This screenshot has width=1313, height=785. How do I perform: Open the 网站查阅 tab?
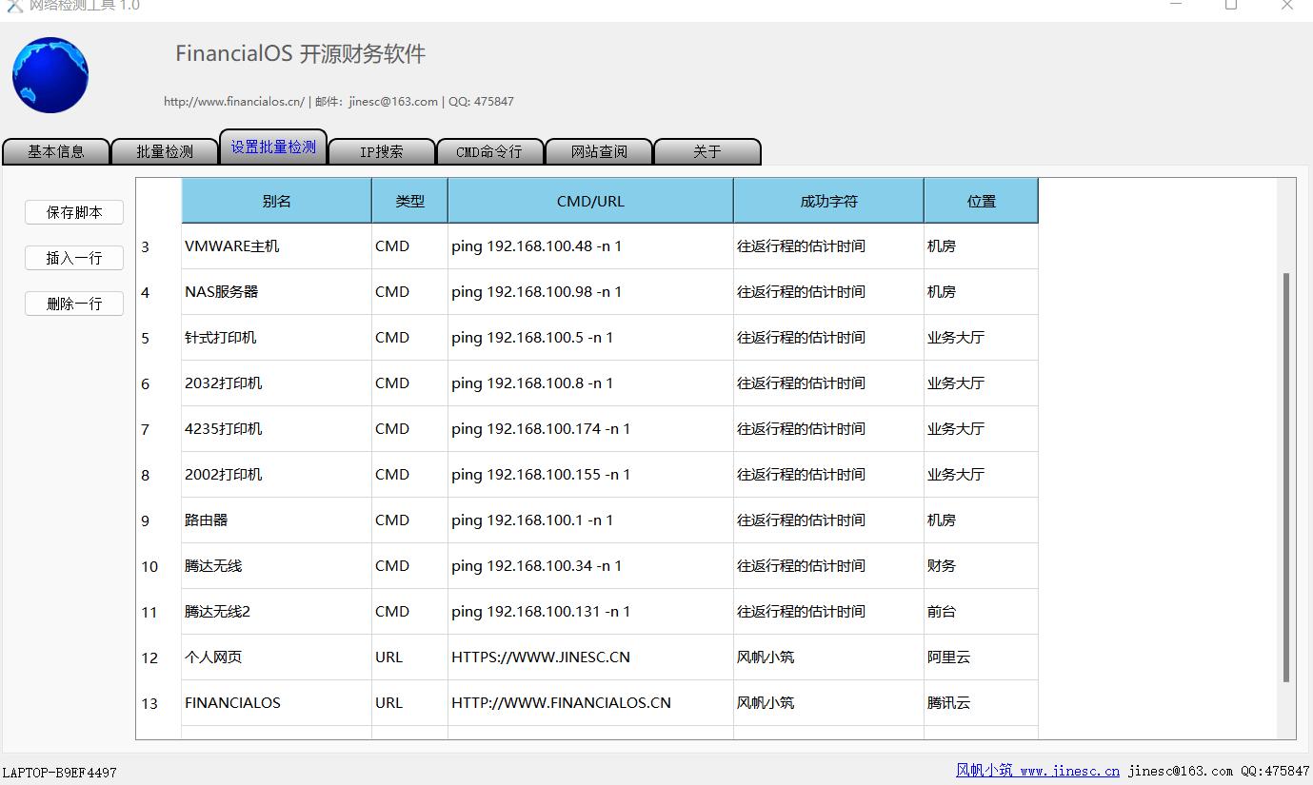point(598,150)
